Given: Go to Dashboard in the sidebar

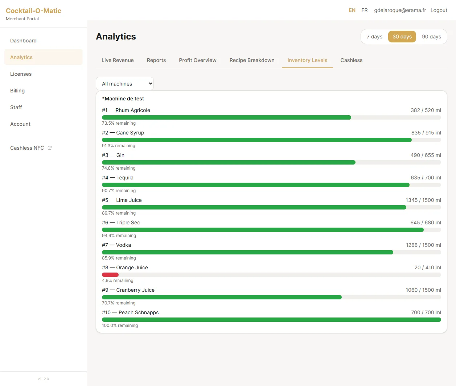Looking at the screenshot, I should click(44, 41).
